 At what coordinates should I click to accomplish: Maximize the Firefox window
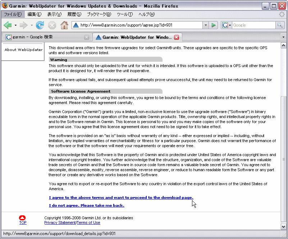[274, 6]
